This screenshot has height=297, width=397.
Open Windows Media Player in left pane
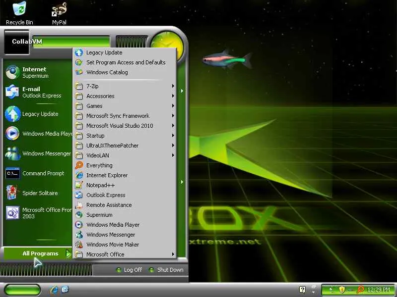pos(38,134)
